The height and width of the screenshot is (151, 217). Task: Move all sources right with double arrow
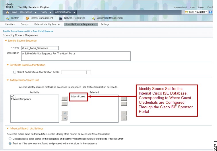click(x=65, y=113)
